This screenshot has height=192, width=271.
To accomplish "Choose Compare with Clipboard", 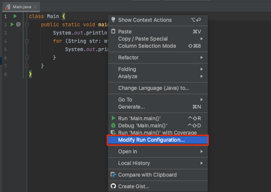I will [x=158, y=175].
